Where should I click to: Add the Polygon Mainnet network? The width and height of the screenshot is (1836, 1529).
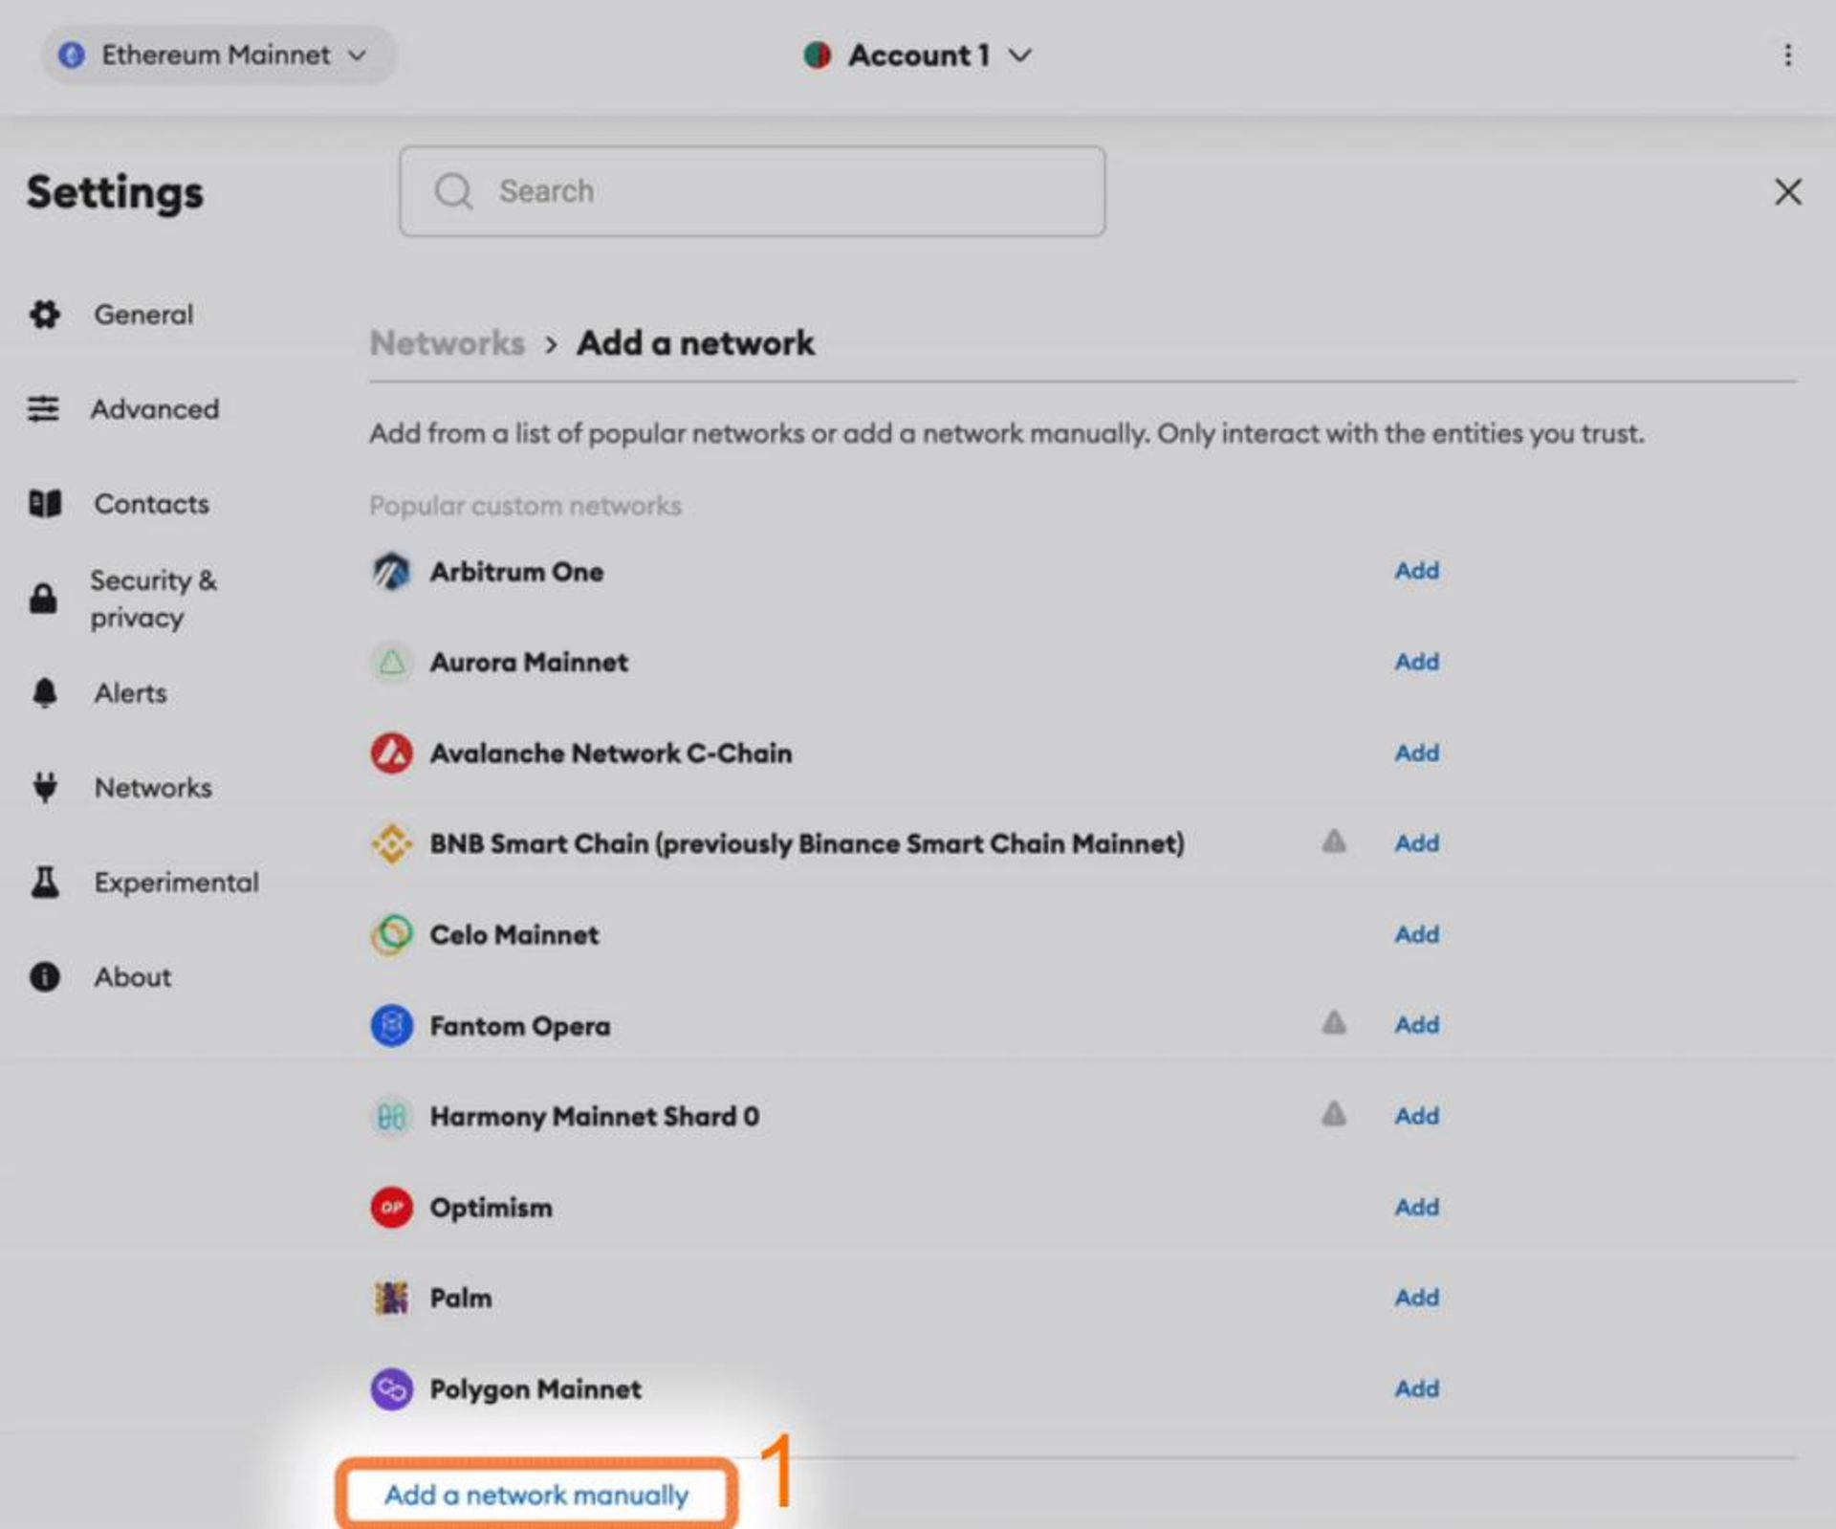pyautogui.click(x=1416, y=1388)
